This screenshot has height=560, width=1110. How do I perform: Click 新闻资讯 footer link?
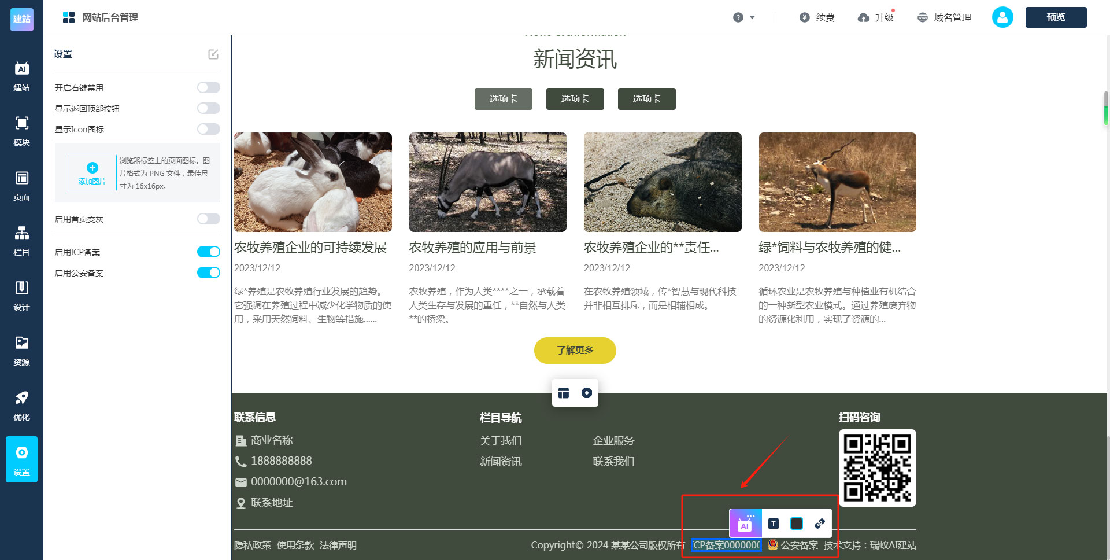point(501,462)
